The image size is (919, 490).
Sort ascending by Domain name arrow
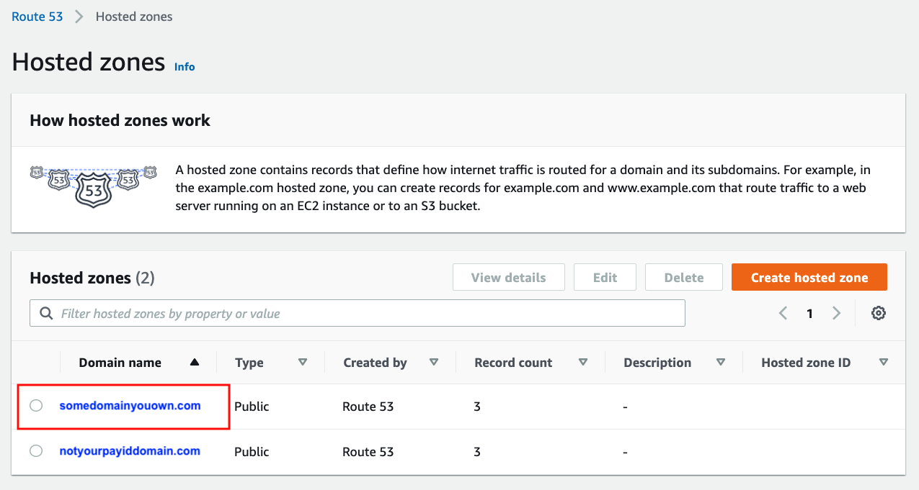[x=194, y=363]
